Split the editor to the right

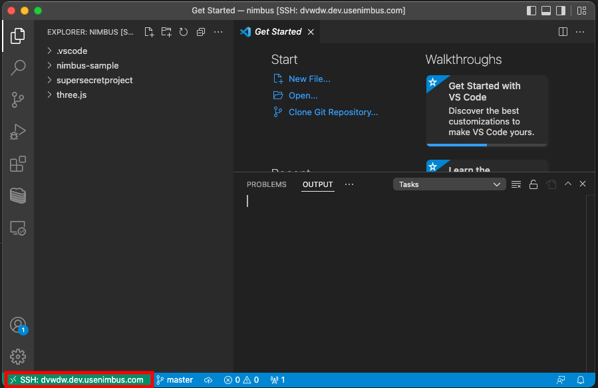click(563, 32)
